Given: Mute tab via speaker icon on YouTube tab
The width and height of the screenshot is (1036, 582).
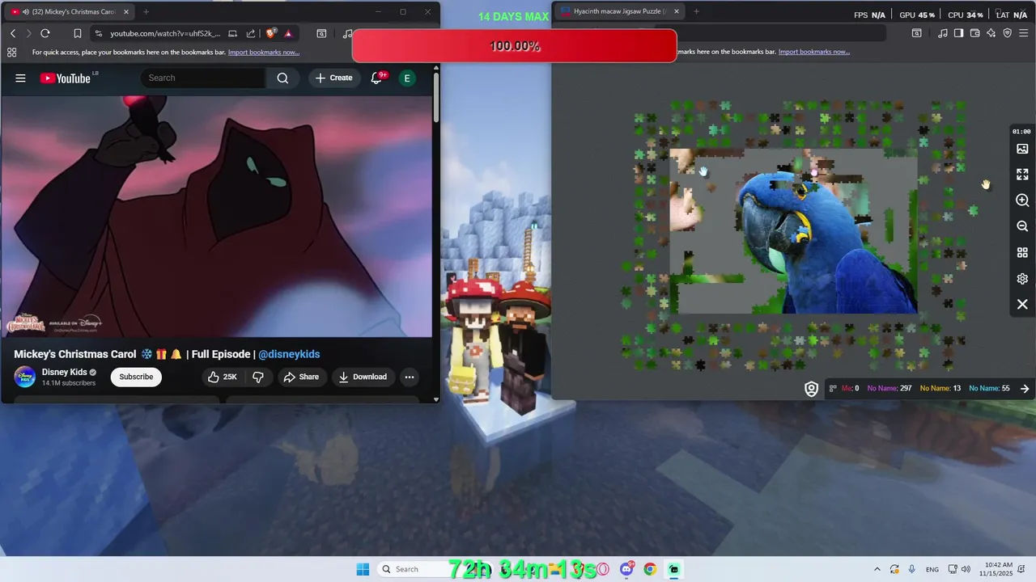Looking at the screenshot, I should coord(26,12).
